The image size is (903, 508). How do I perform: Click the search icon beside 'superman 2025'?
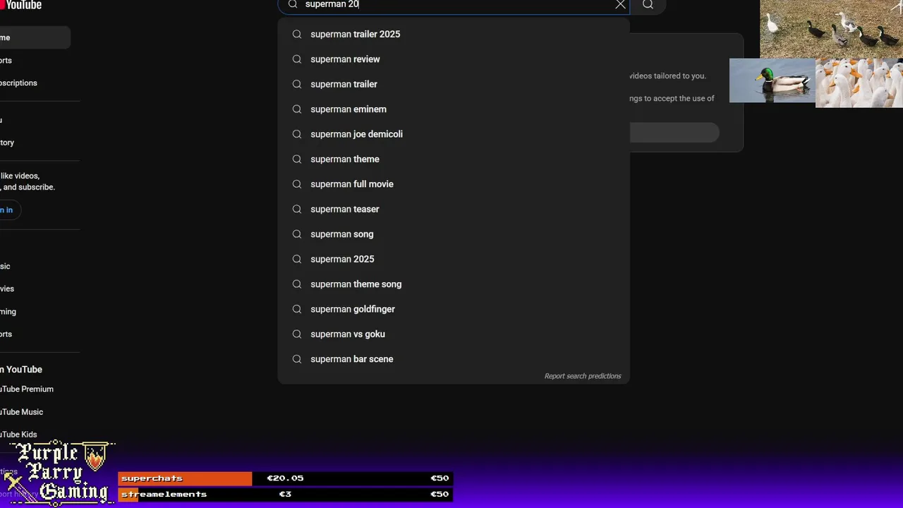297,259
